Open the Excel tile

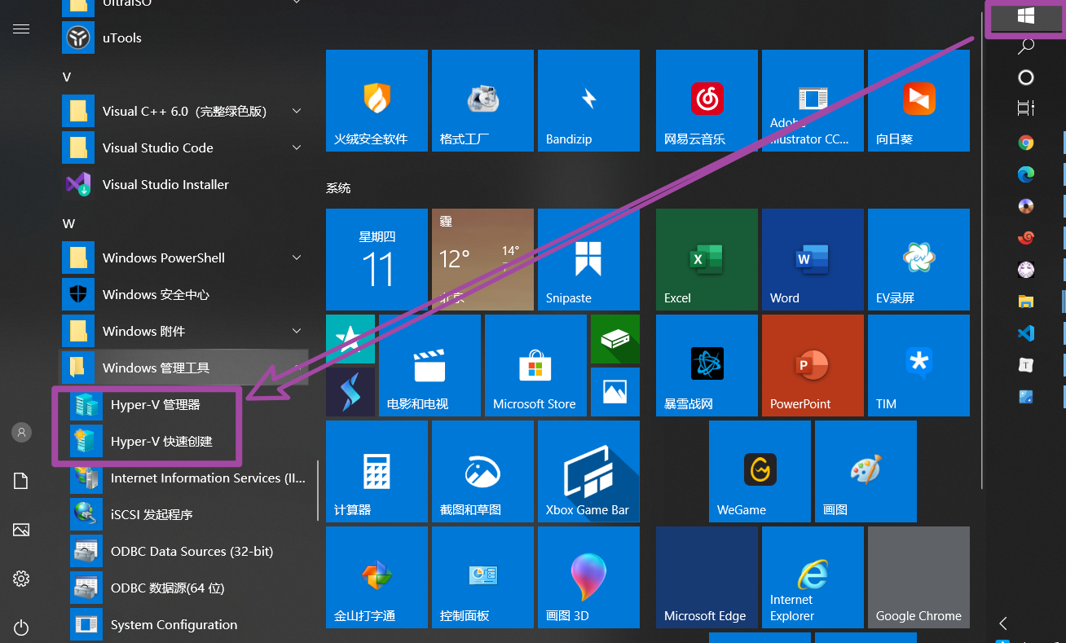[707, 259]
